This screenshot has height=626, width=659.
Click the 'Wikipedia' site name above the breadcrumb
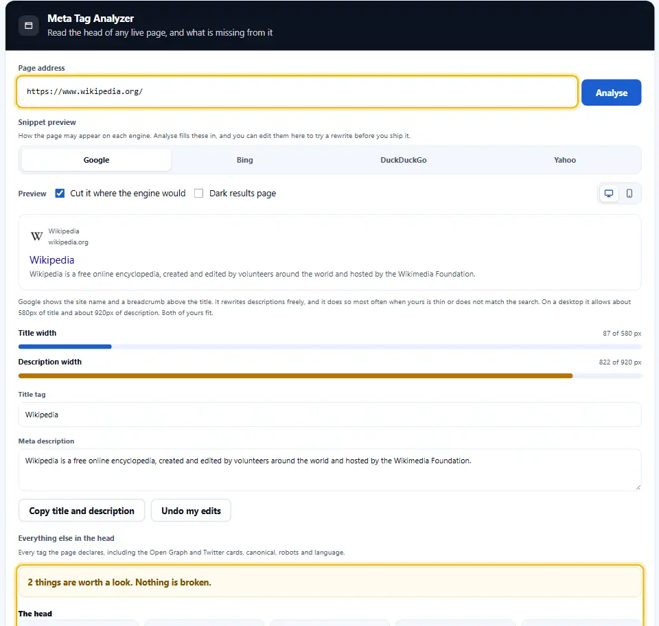pos(63,231)
